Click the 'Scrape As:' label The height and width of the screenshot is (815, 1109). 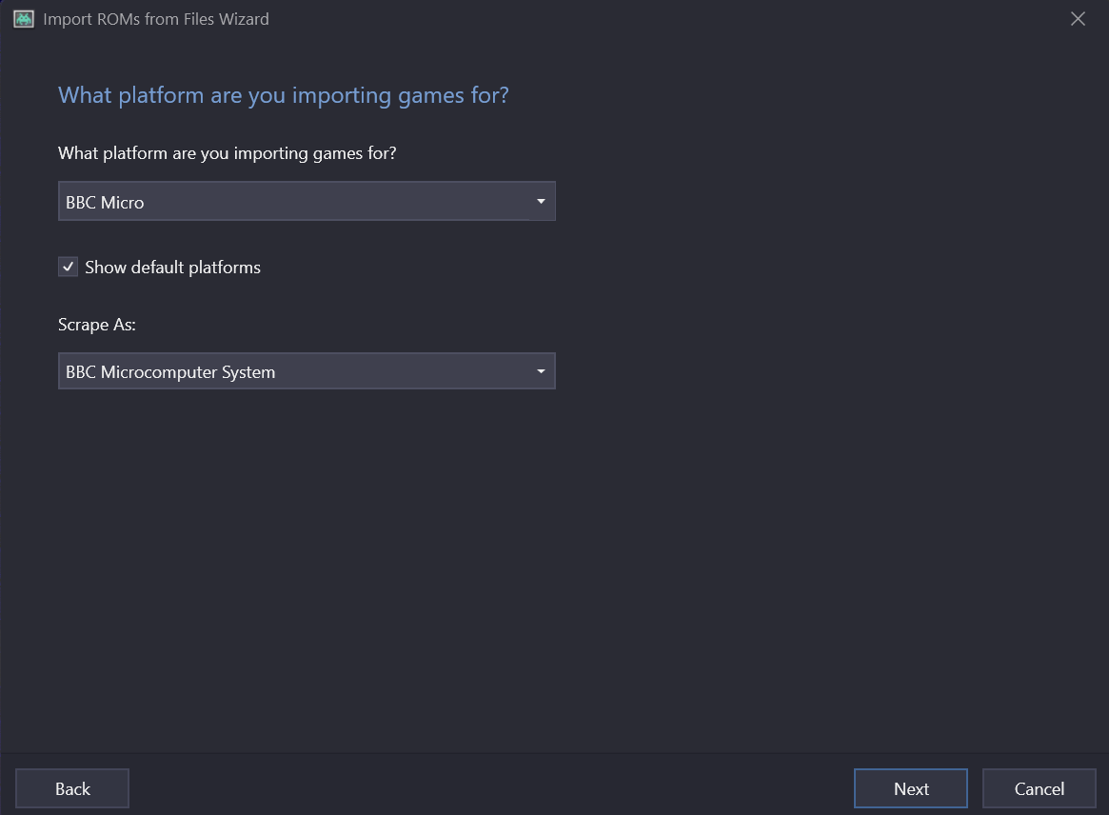[x=97, y=325]
